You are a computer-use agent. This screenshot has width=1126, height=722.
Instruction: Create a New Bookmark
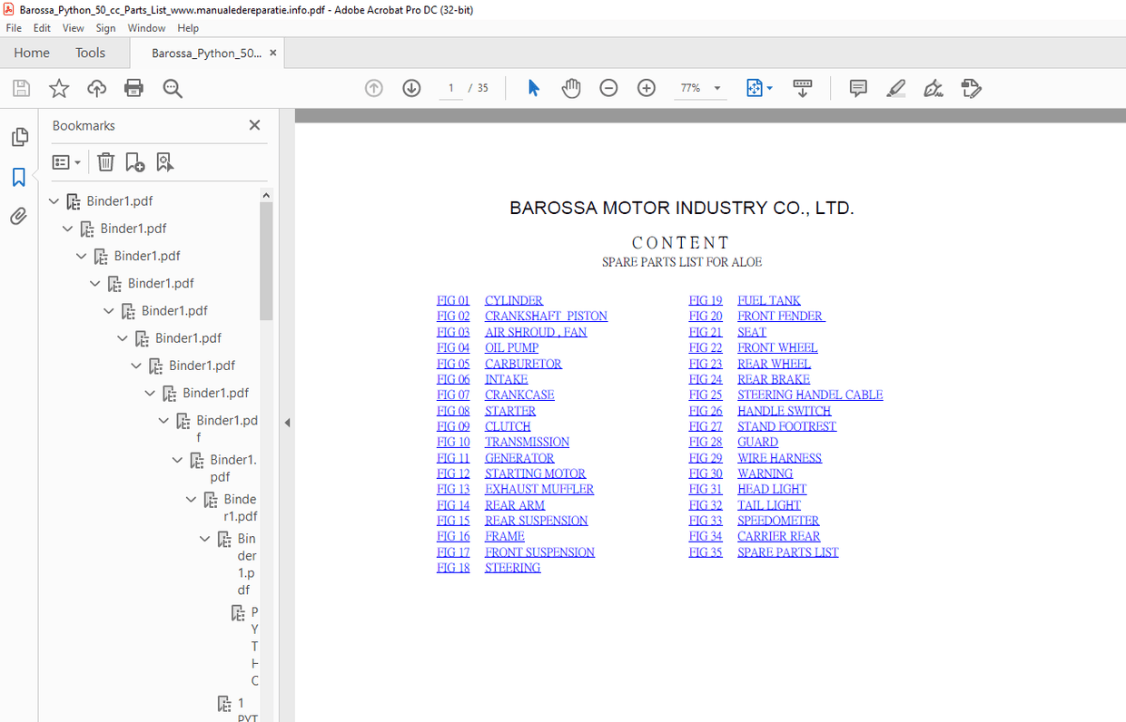coord(135,161)
